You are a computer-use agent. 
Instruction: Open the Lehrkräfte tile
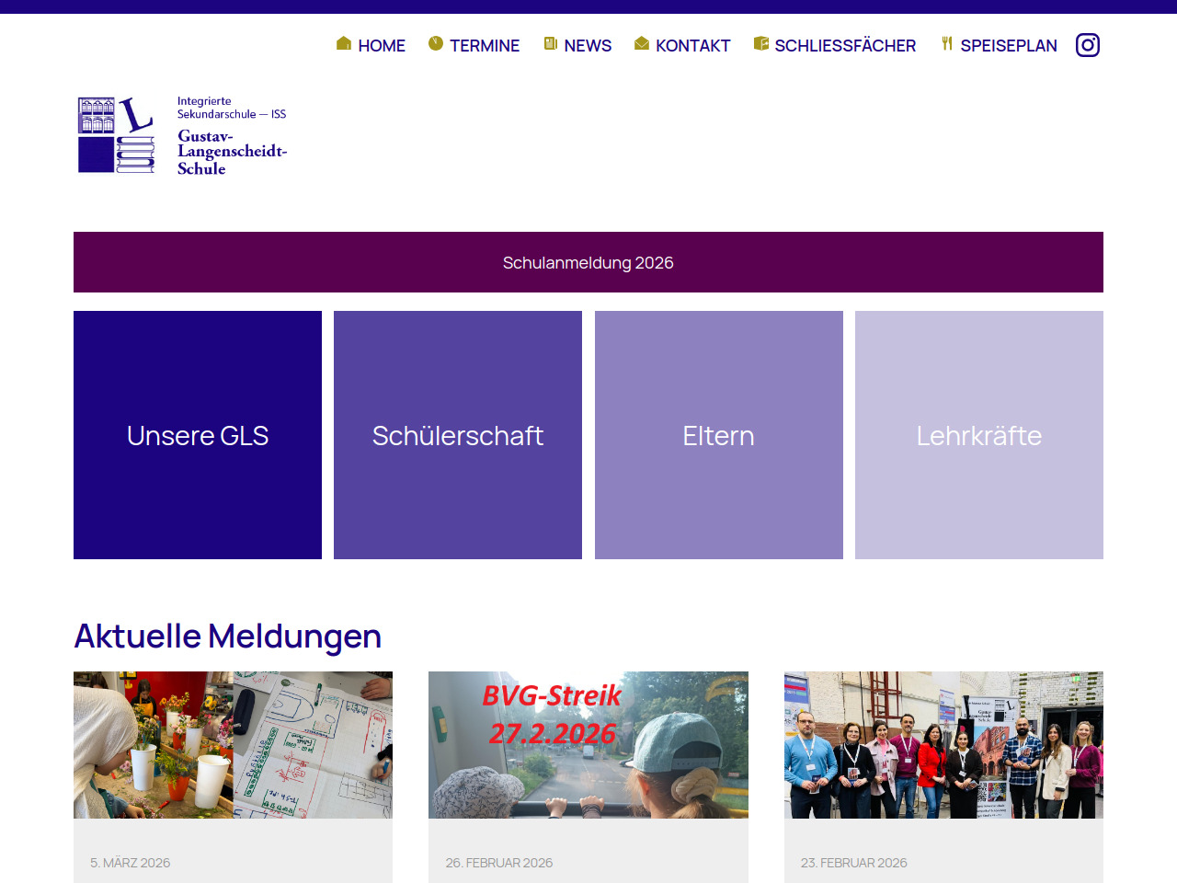point(978,435)
